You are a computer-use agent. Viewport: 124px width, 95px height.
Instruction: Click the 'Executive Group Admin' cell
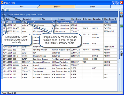pyautogui.click(x=42, y=74)
